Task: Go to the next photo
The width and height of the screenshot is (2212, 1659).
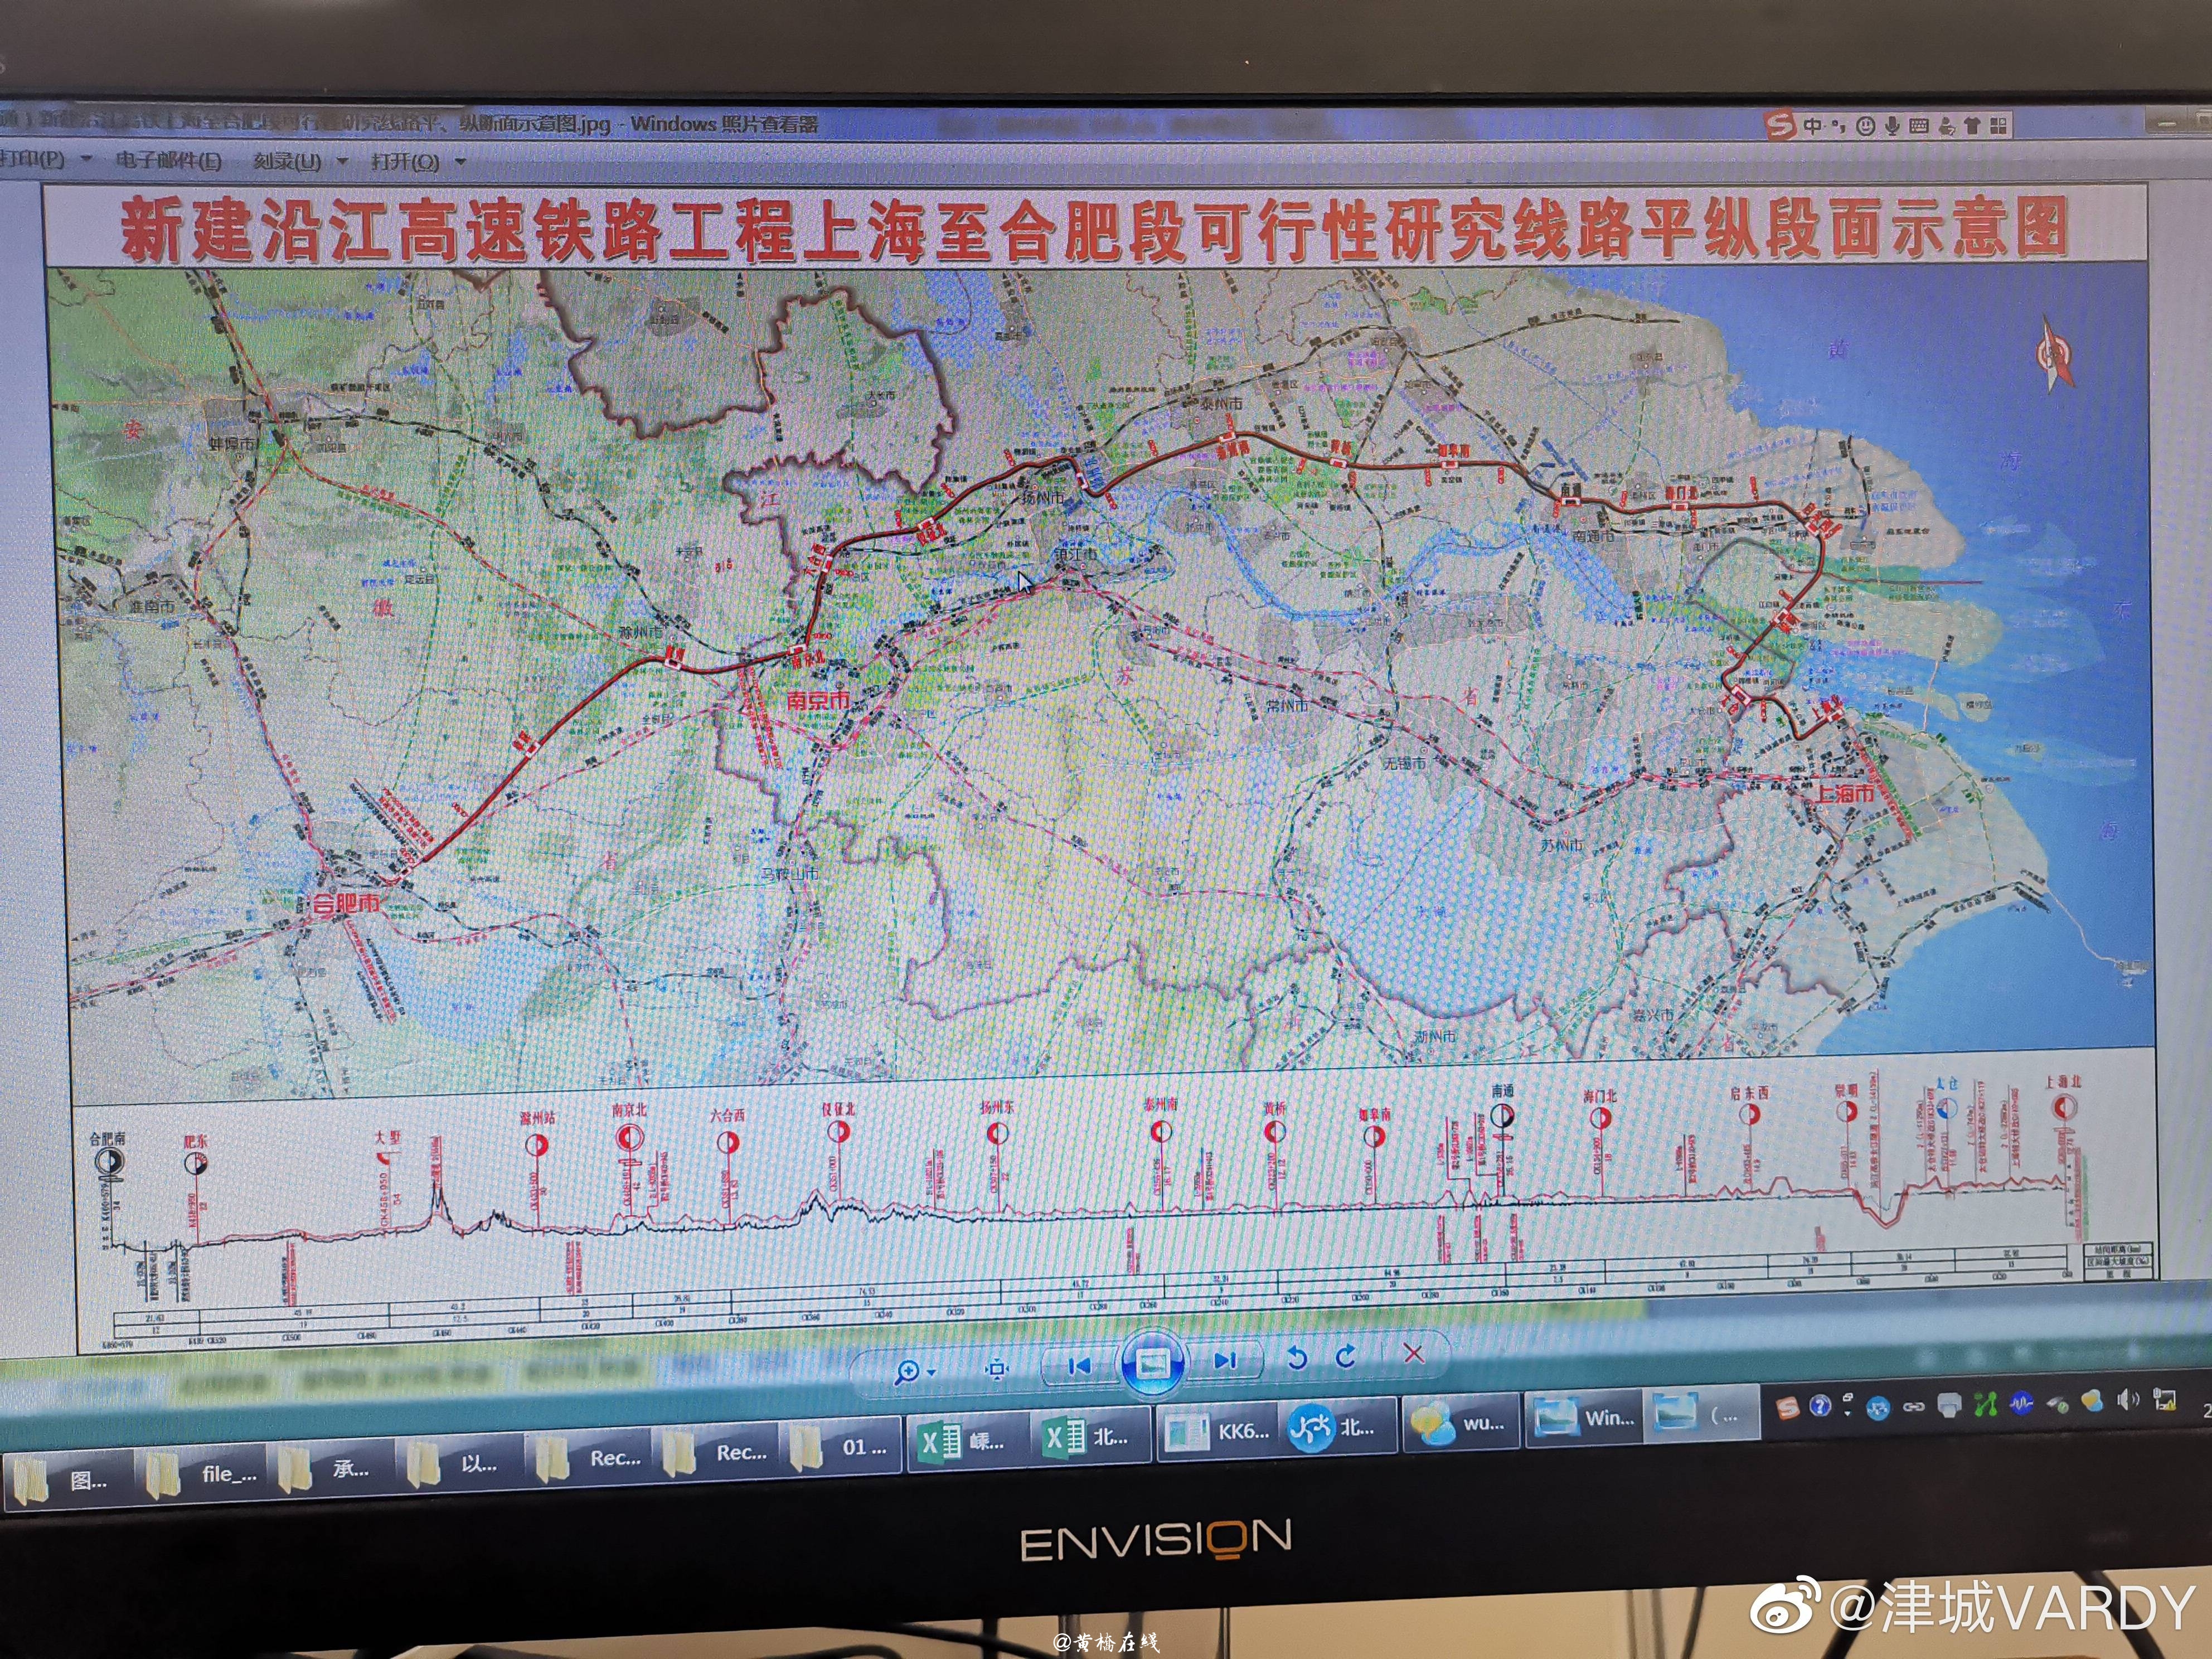Action: pos(1226,1360)
